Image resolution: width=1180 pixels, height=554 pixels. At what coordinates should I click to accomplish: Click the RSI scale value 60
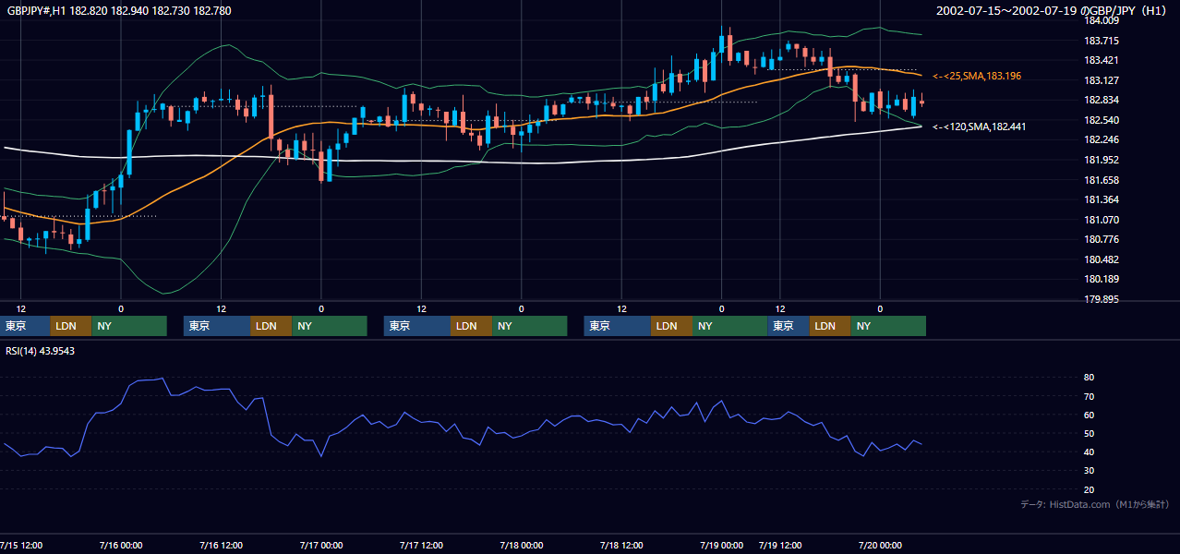click(1090, 415)
